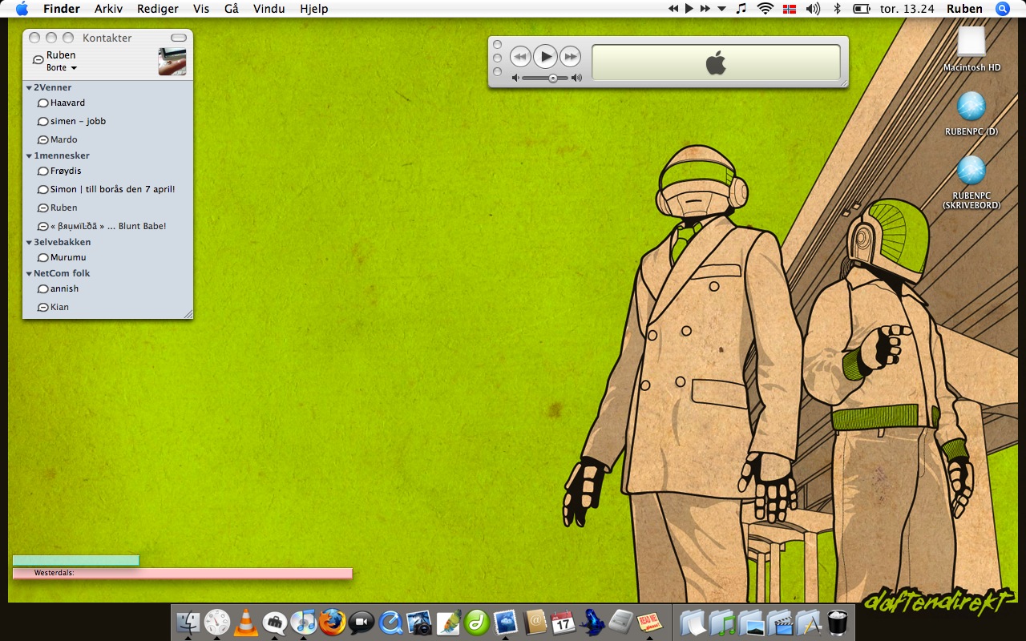Image resolution: width=1026 pixels, height=641 pixels.
Task: Open the Borte status dropdown in Kontakter
Action: click(x=62, y=68)
